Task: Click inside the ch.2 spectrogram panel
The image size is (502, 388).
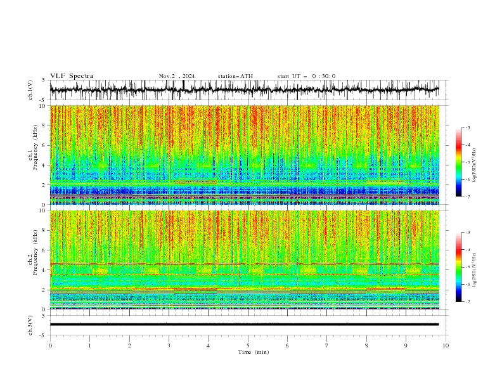Action: (x=245, y=260)
